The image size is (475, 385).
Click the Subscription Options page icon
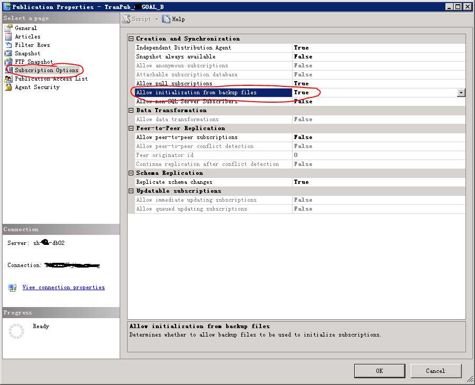point(9,70)
